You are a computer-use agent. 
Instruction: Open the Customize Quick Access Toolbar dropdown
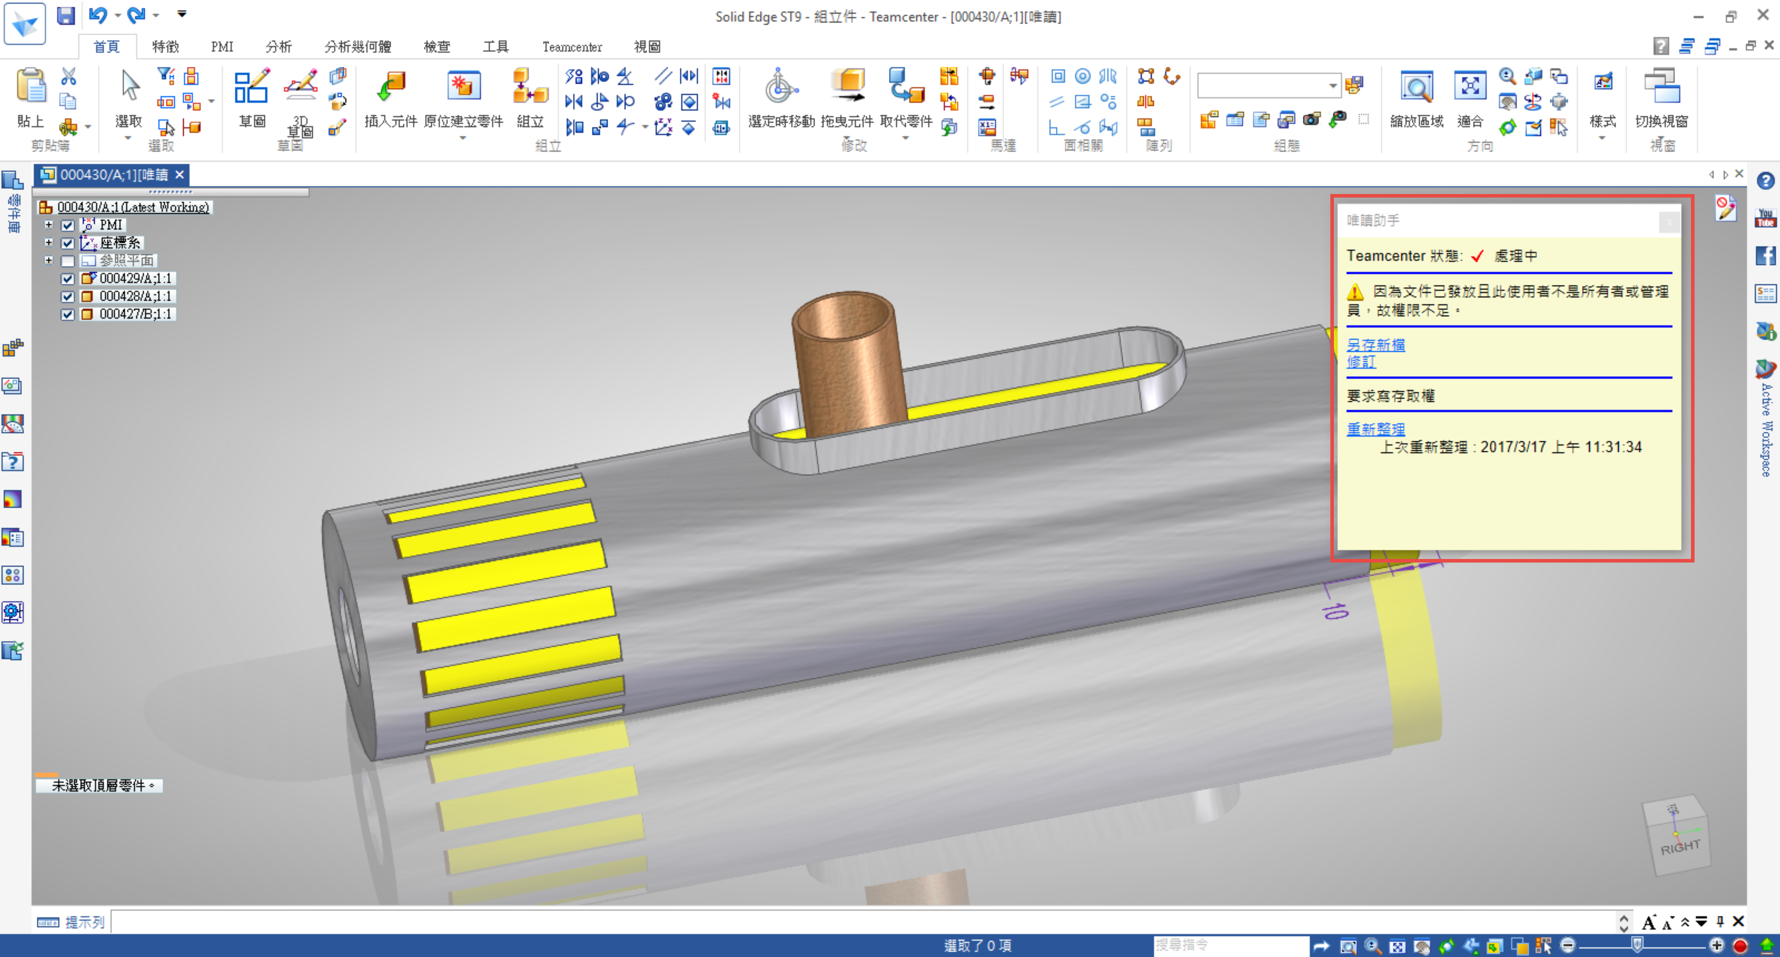point(182,14)
